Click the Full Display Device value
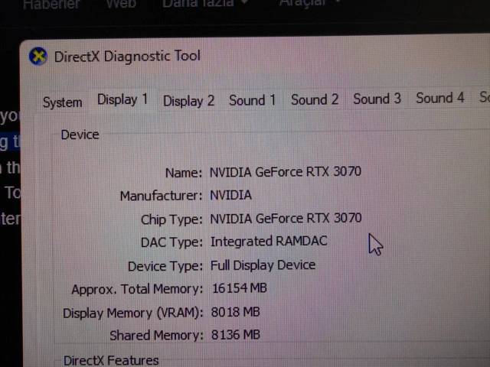Screen dimensions: 490x367 pos(263,265)
